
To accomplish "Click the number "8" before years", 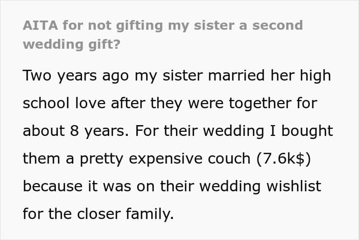I will 74,131.
